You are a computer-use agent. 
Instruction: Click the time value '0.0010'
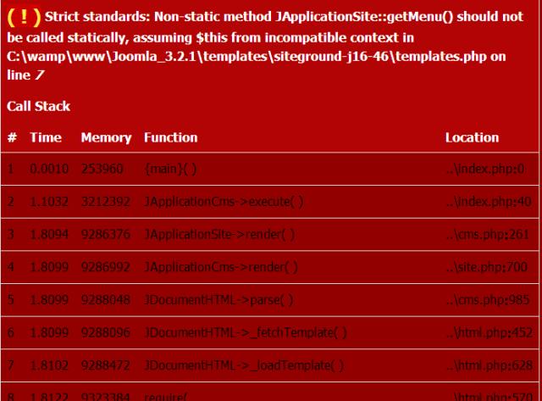[x=49, y=169]
